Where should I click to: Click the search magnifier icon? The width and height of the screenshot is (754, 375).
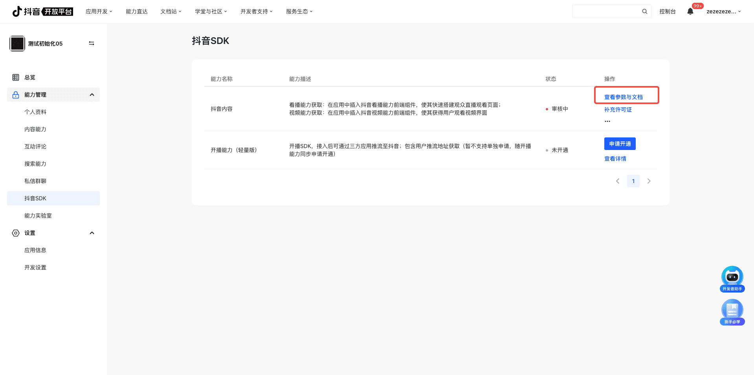[645, 11]
